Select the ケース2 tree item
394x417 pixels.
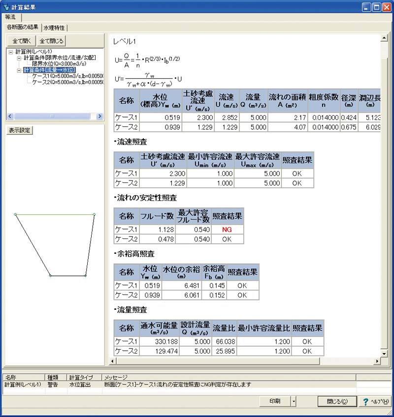click(x=68, y=82)
